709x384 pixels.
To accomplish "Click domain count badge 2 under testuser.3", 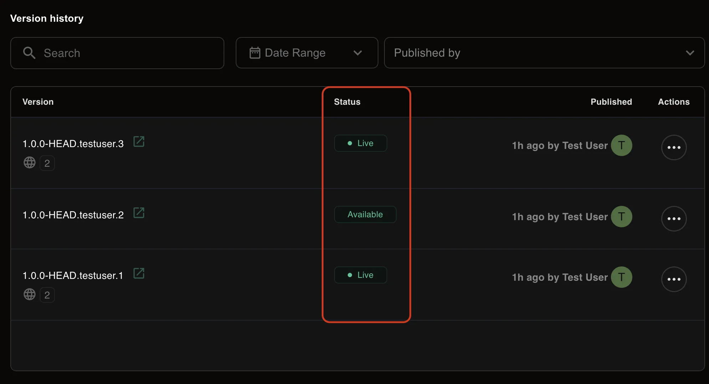I will click(x=47, y=163).
